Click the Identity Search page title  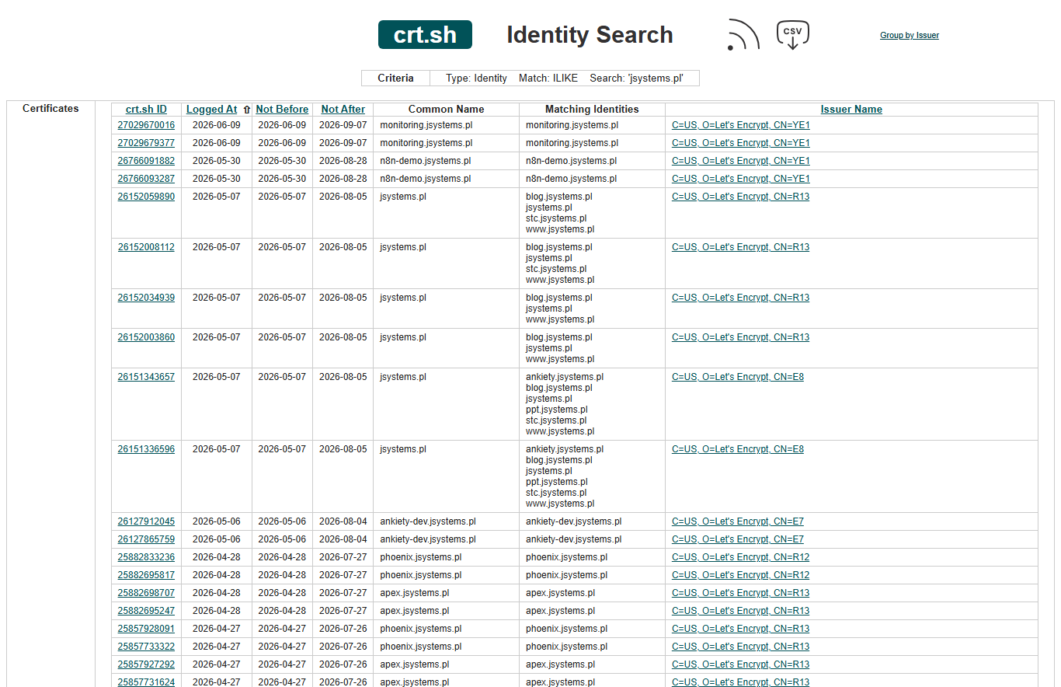[590, 35]
